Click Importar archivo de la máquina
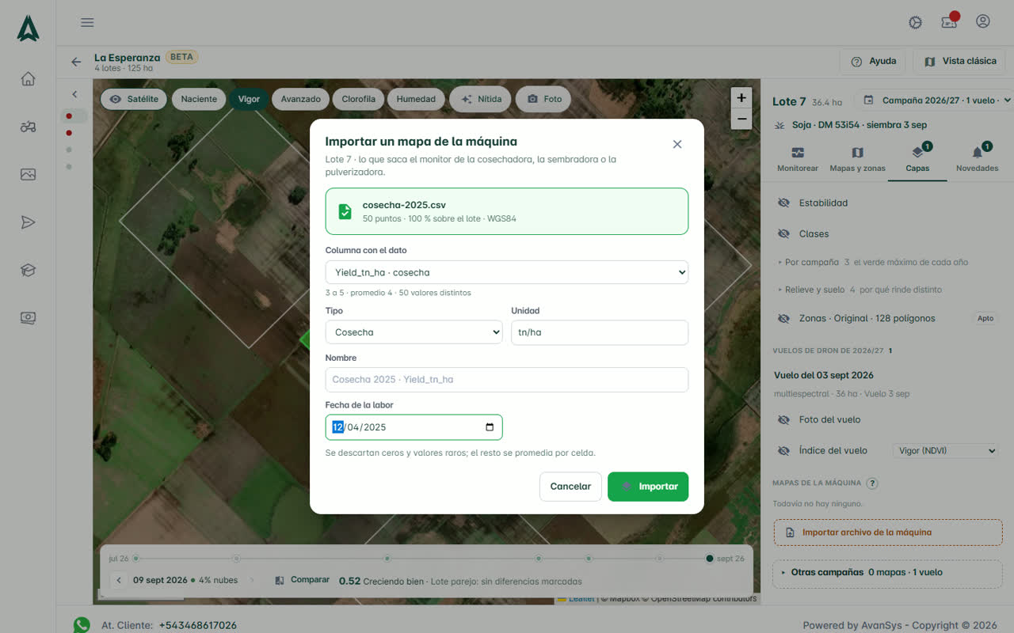1014x633 pixels. pyautogui.click(x=887, y=533)
